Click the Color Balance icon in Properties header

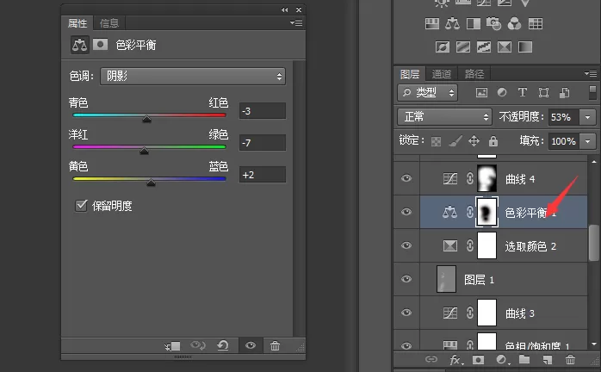pos(80,45)
